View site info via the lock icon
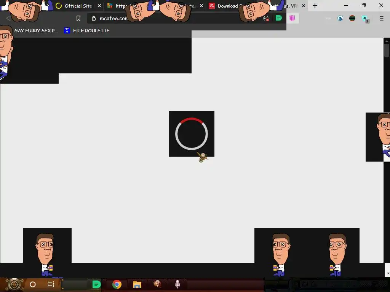 pos(94,18)
